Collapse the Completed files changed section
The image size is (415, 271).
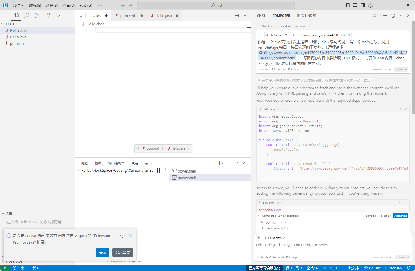click(259, 216)
